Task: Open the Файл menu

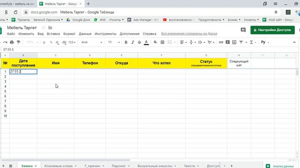Action: [x=11, y=34]
